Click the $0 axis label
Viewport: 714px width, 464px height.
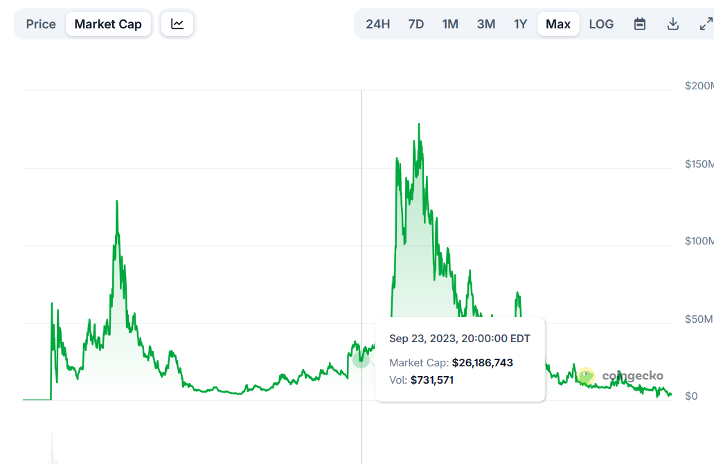pyautogui.click(x=691, y=396)
